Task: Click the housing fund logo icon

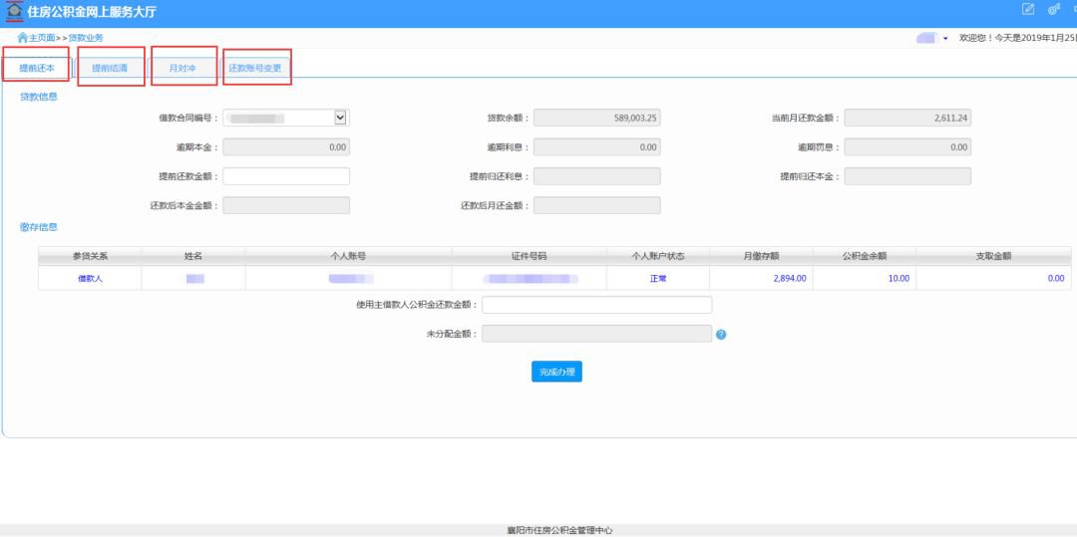Action: tap(13, 12)
